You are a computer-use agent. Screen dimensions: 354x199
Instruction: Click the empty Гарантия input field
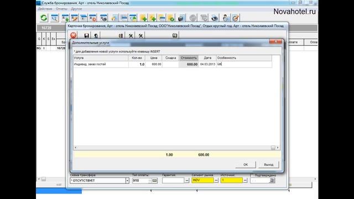[173, 181]
